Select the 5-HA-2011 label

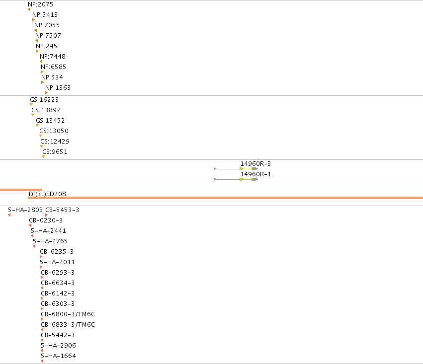coord(57,262)
